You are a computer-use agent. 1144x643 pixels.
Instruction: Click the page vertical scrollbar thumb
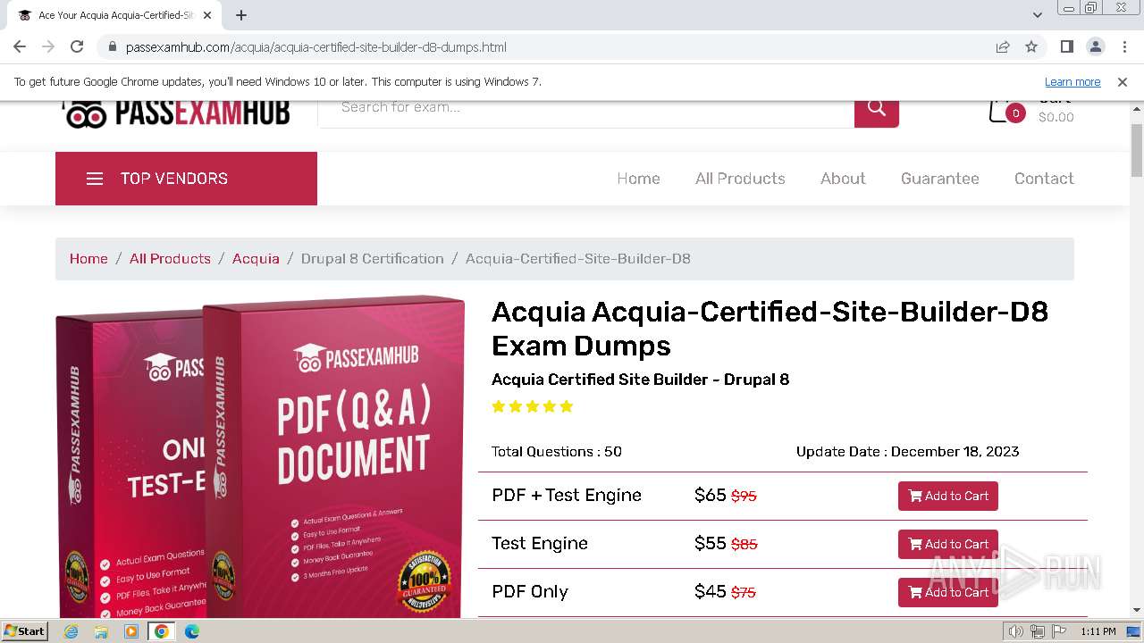1136,150
